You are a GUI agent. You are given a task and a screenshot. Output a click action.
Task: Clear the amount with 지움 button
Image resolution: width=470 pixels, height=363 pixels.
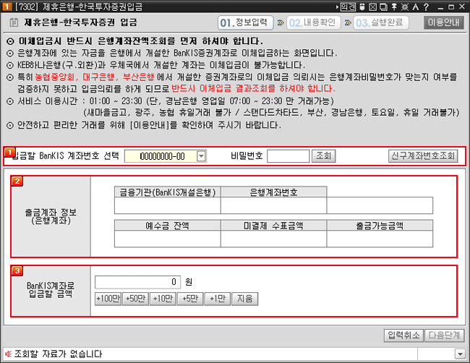point(244,299)
